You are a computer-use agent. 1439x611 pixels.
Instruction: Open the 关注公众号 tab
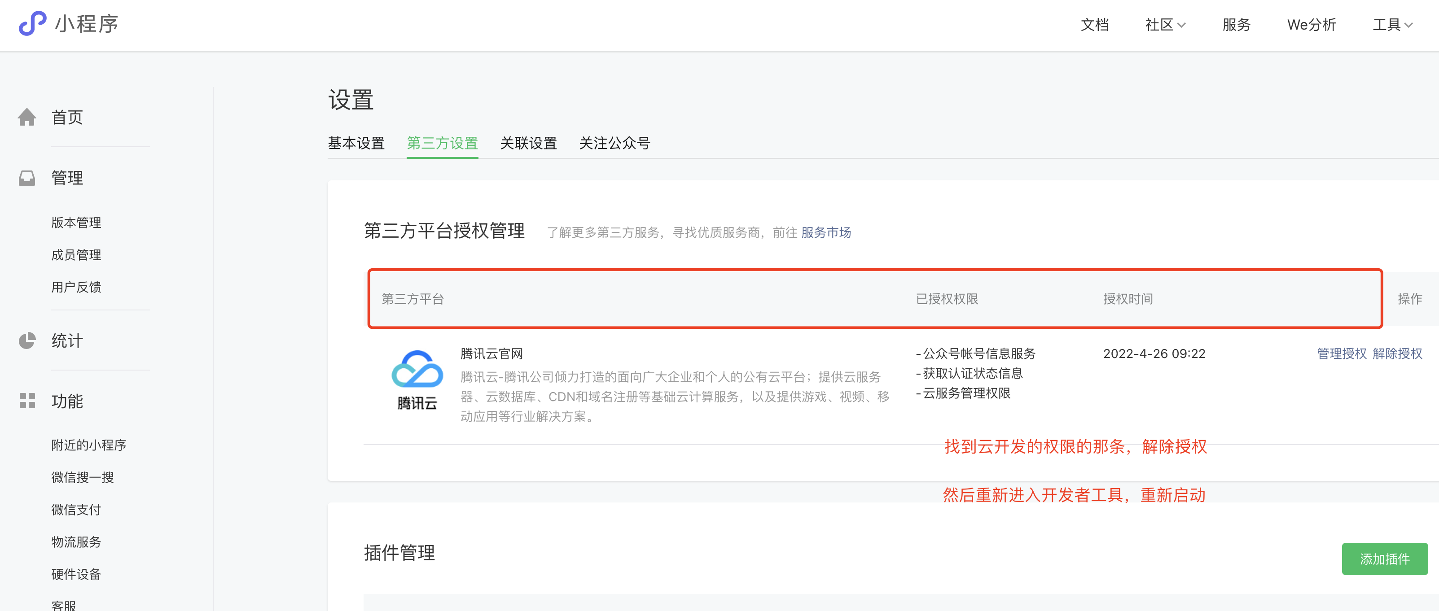click(614, 144)
